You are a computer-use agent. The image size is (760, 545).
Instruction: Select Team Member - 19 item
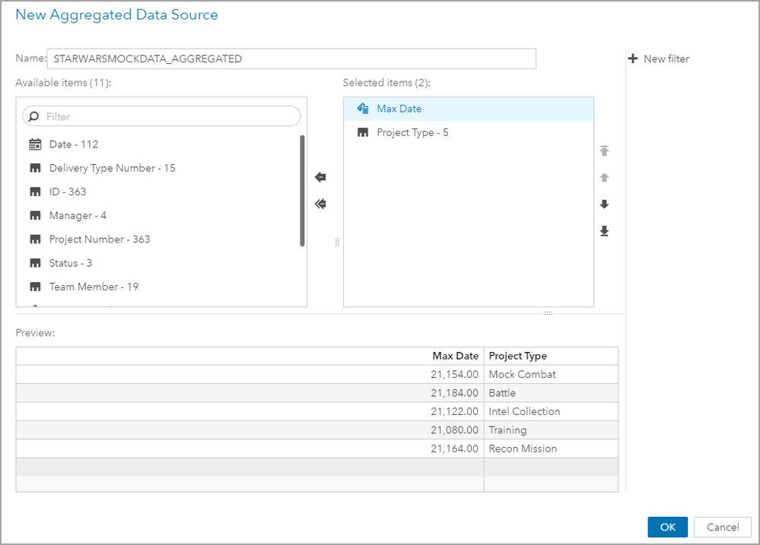point(94,287)
